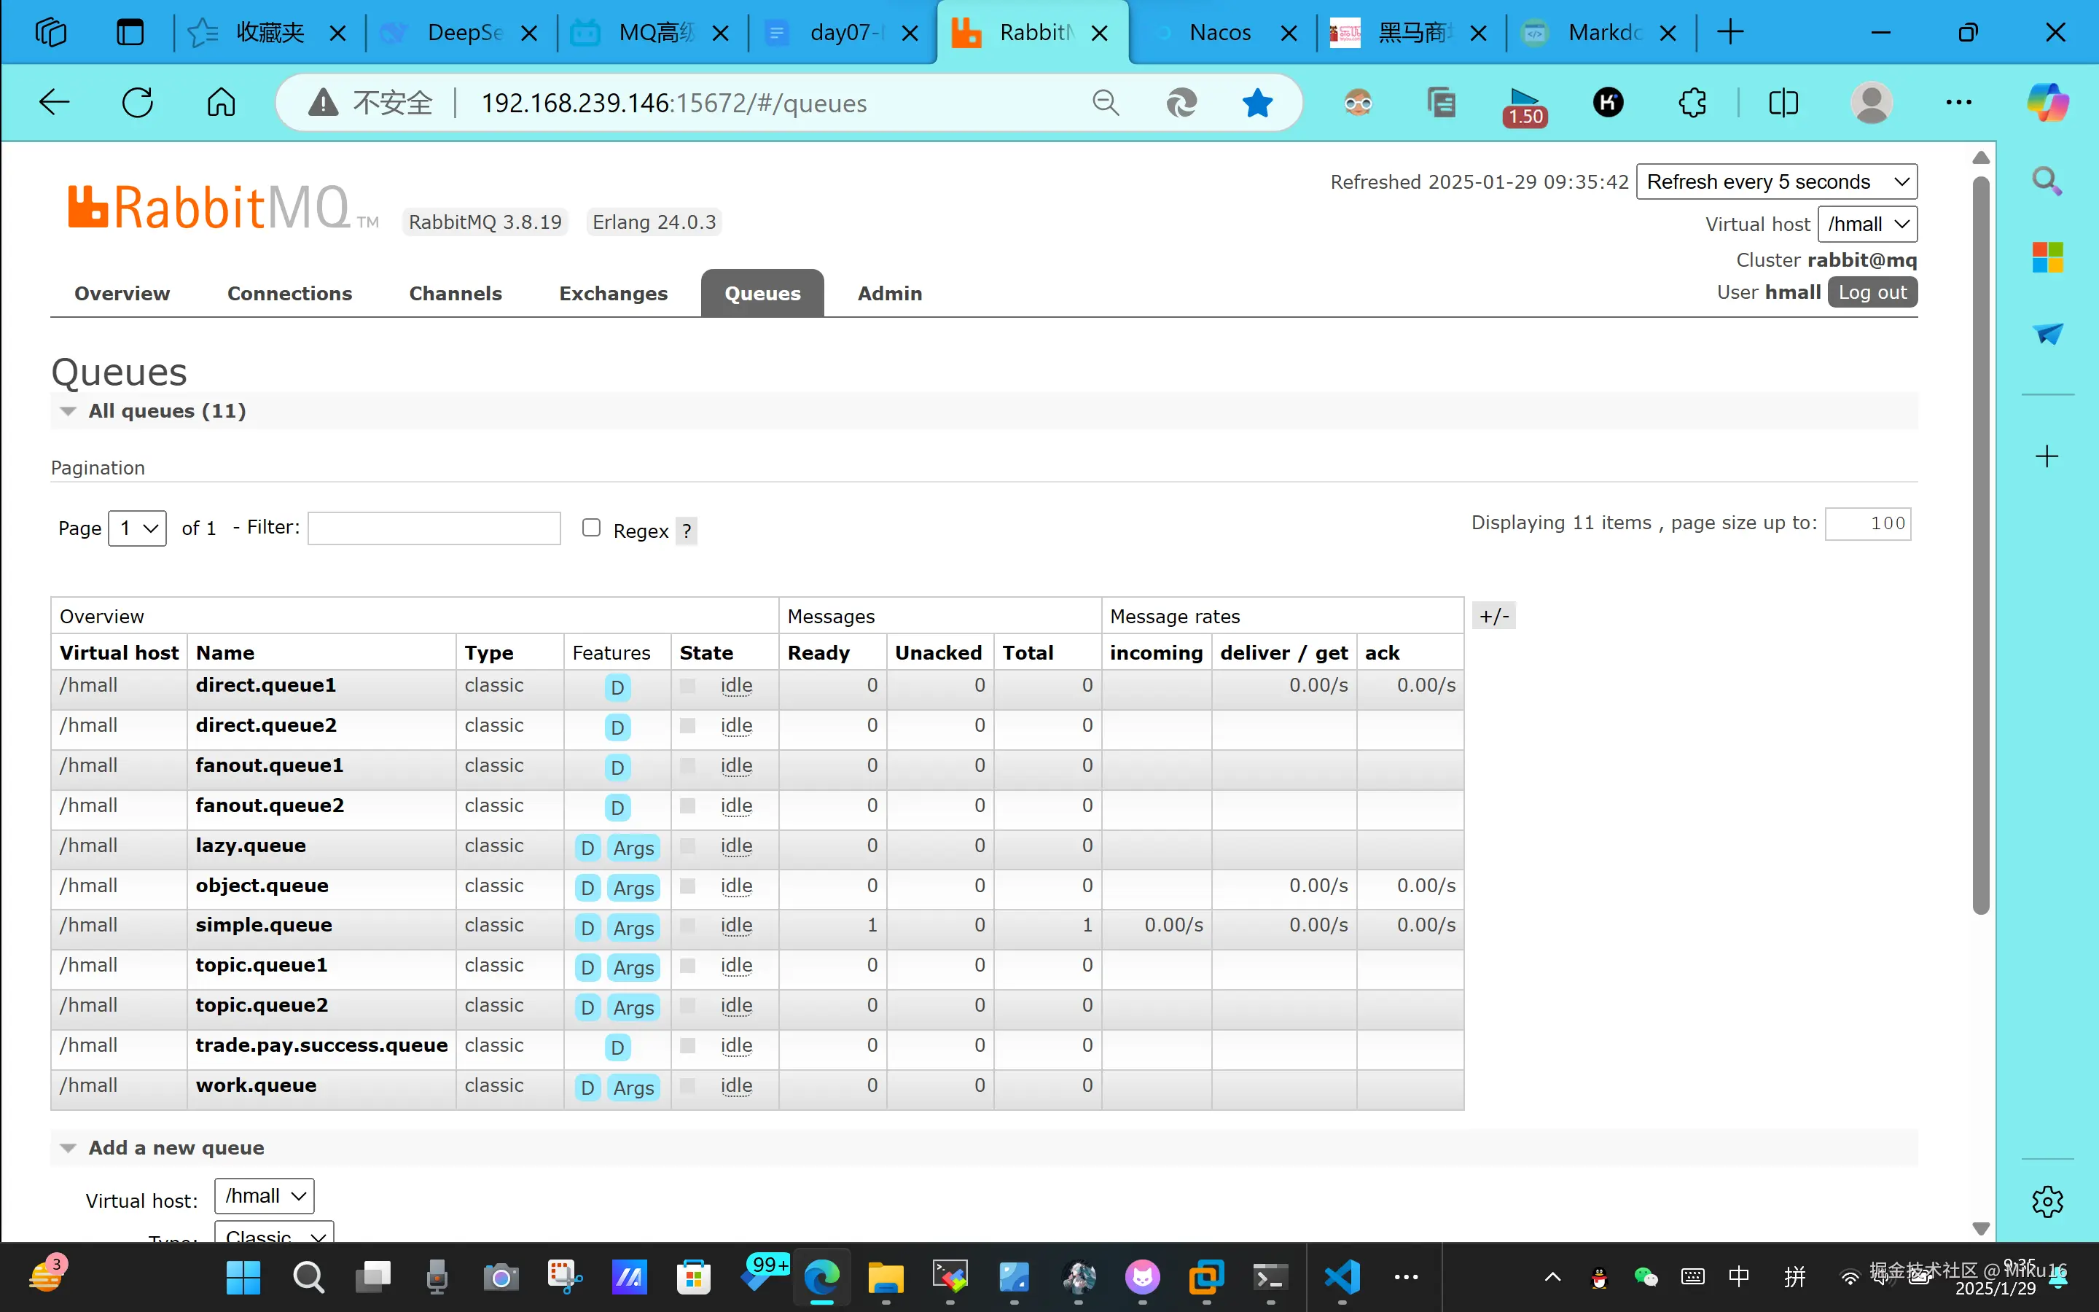Image resolution: width=2099 pixels, height=1312 pixels.
Task: Click the Log out button
Action: [x=1872, y=292]
